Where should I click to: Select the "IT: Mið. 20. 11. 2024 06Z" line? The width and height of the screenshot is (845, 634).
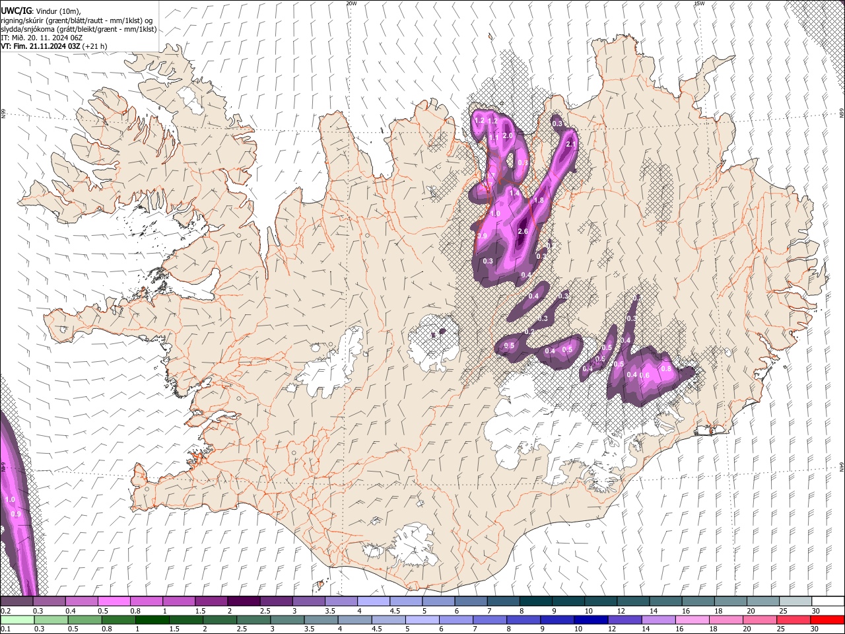point(41,38)
